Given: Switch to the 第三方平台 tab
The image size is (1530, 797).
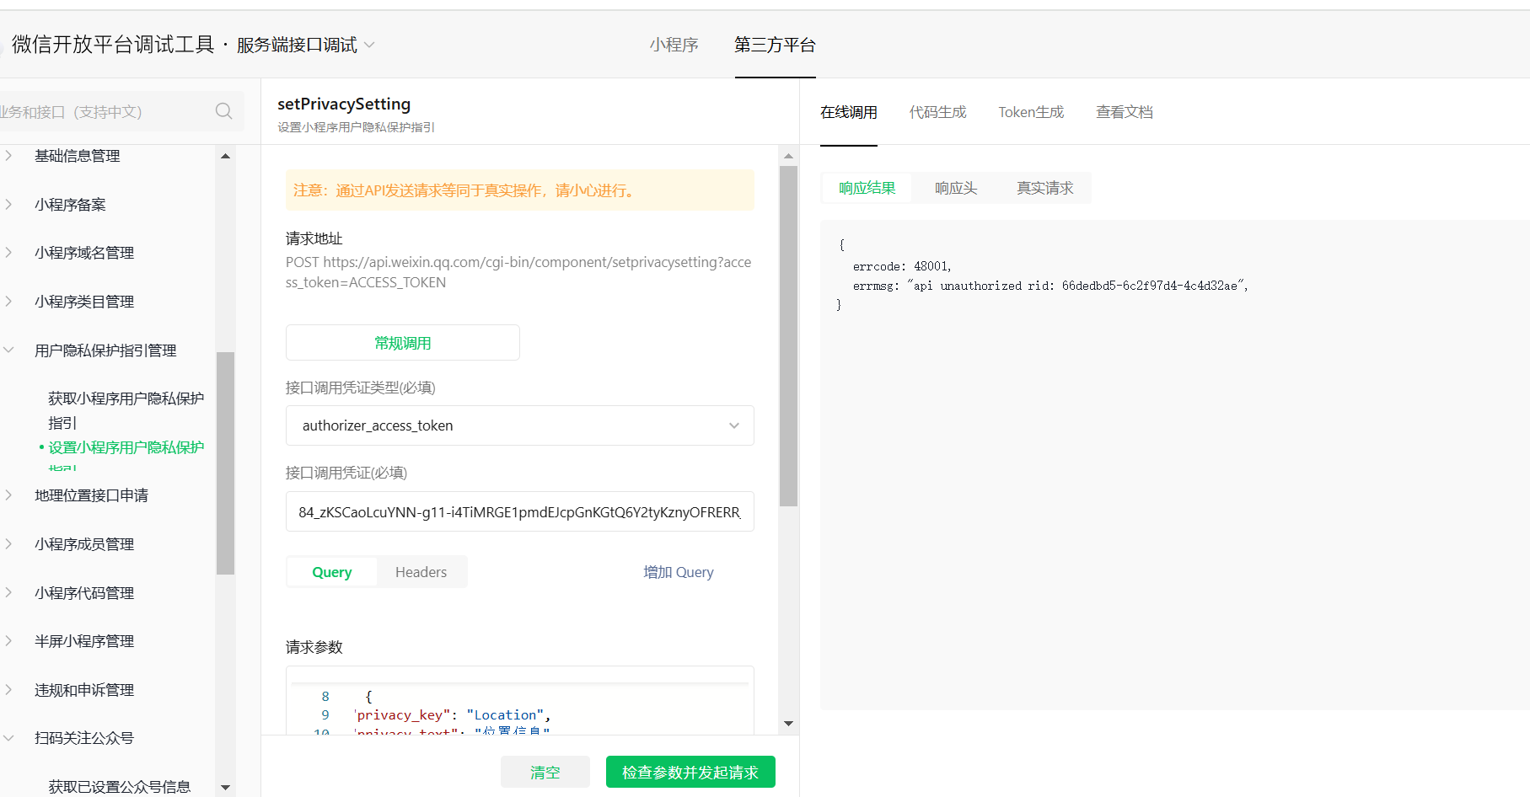Looking at the screenshot, I should click(775, 45).
